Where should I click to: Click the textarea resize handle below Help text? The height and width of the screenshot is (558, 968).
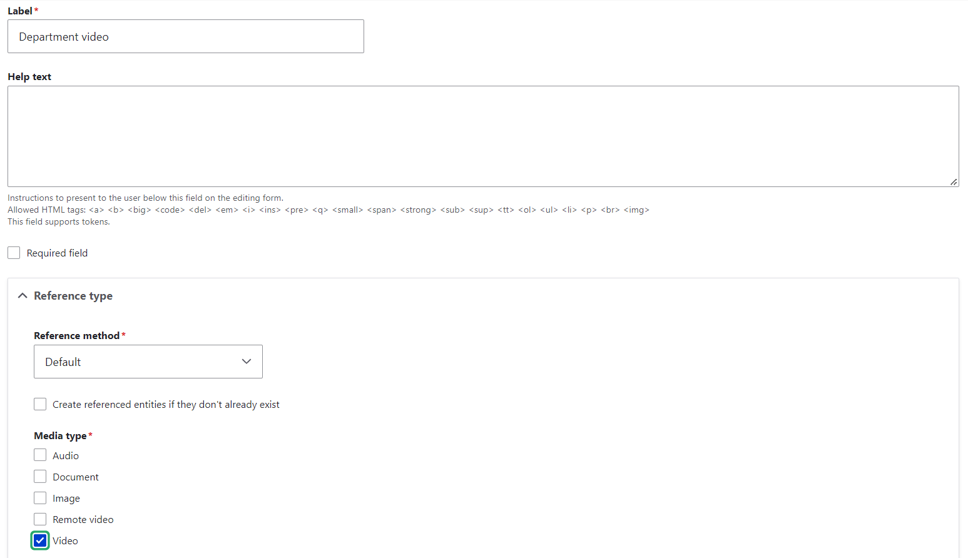pyautogui.click(x=954, y=181)
